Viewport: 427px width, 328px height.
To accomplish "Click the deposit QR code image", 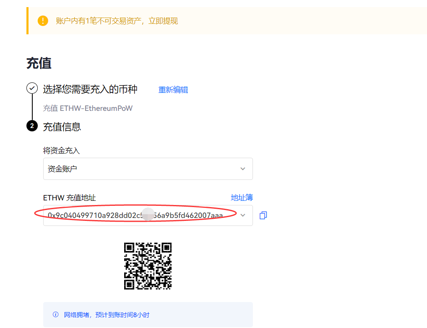I will click(x=148, y=266).
